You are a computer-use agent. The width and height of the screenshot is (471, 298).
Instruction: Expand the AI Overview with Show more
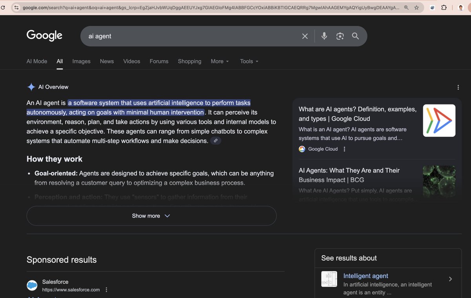(151, 216)
